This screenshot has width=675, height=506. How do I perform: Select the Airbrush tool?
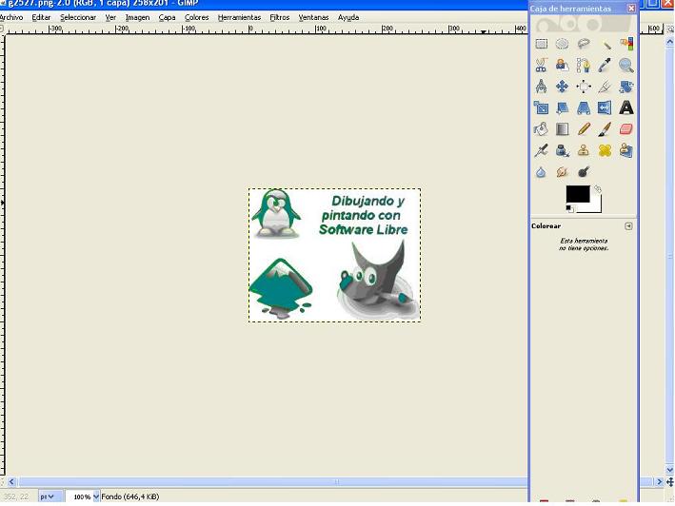point(541,150)
